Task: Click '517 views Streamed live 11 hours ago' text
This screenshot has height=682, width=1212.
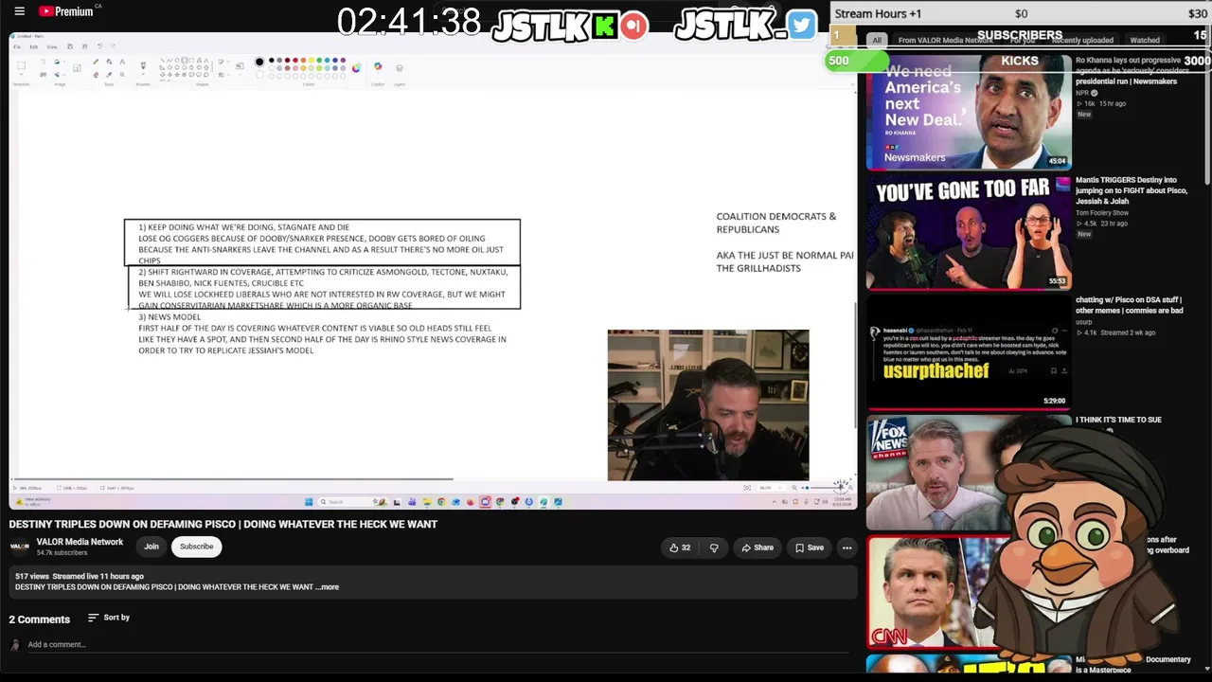Action: [x=80, y=576]
